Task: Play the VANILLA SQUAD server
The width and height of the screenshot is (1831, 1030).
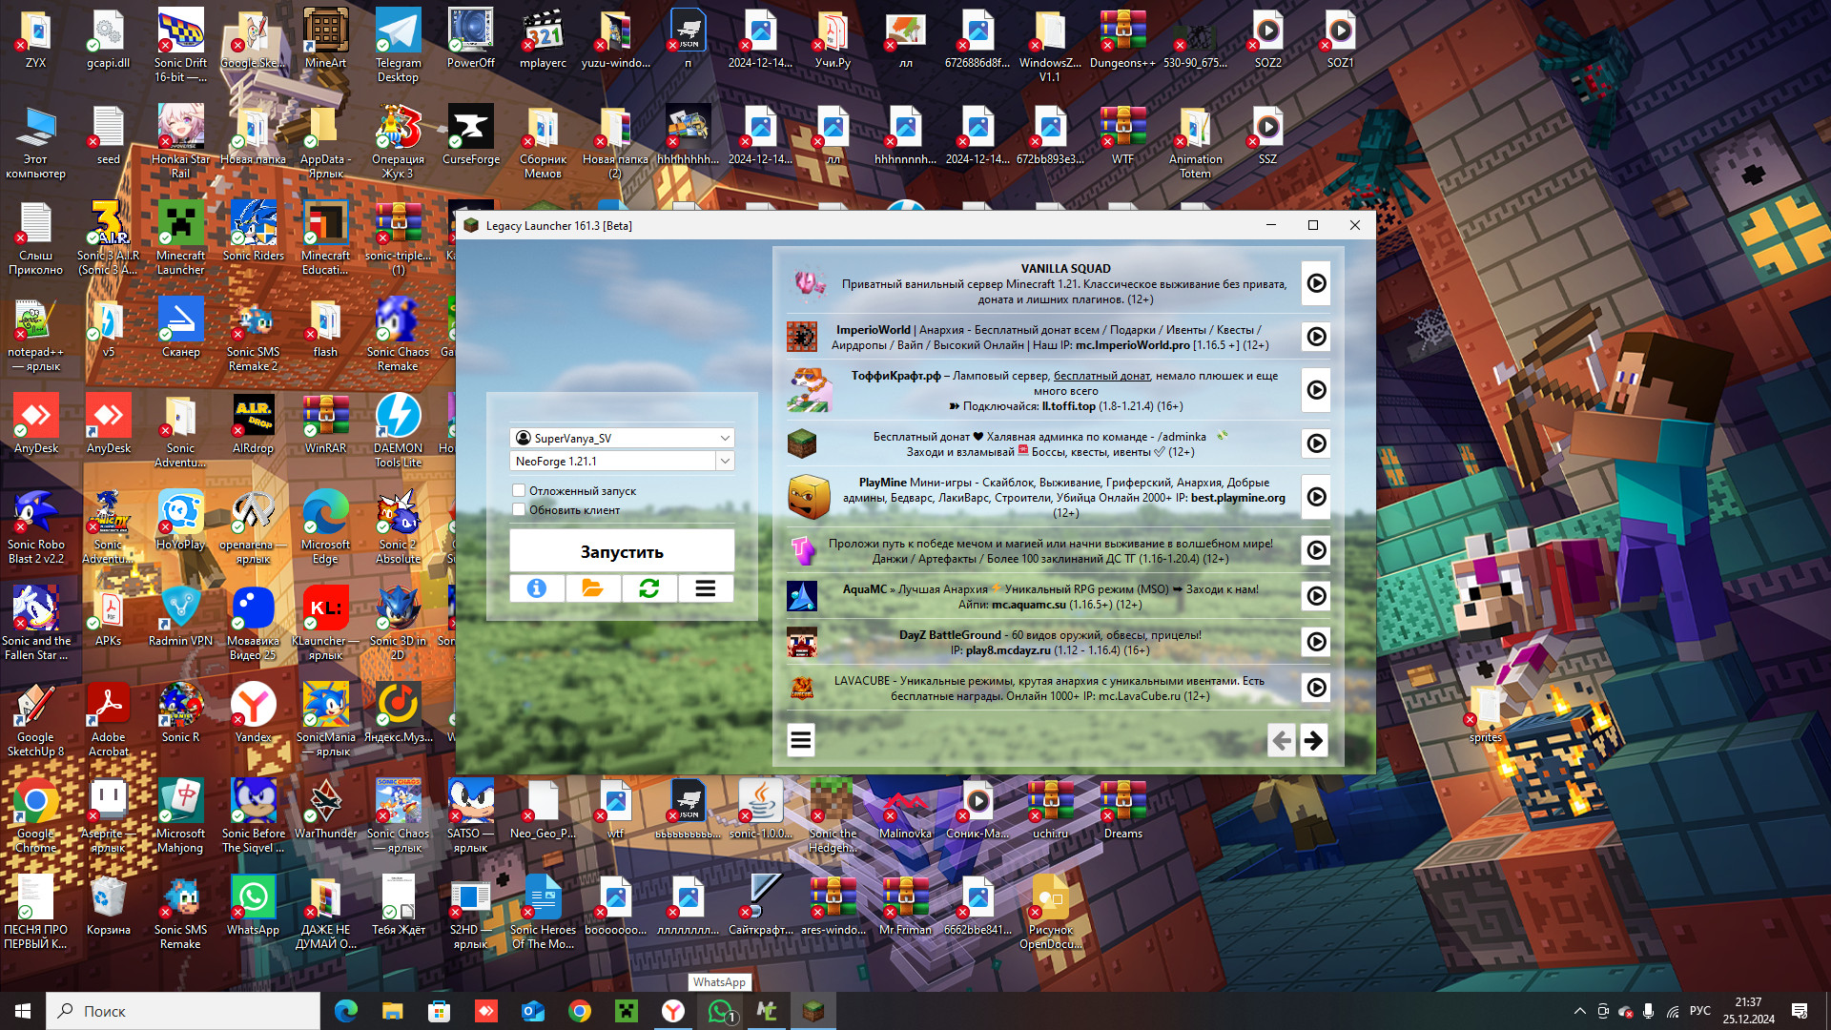Action: [x=1316, y=283]
